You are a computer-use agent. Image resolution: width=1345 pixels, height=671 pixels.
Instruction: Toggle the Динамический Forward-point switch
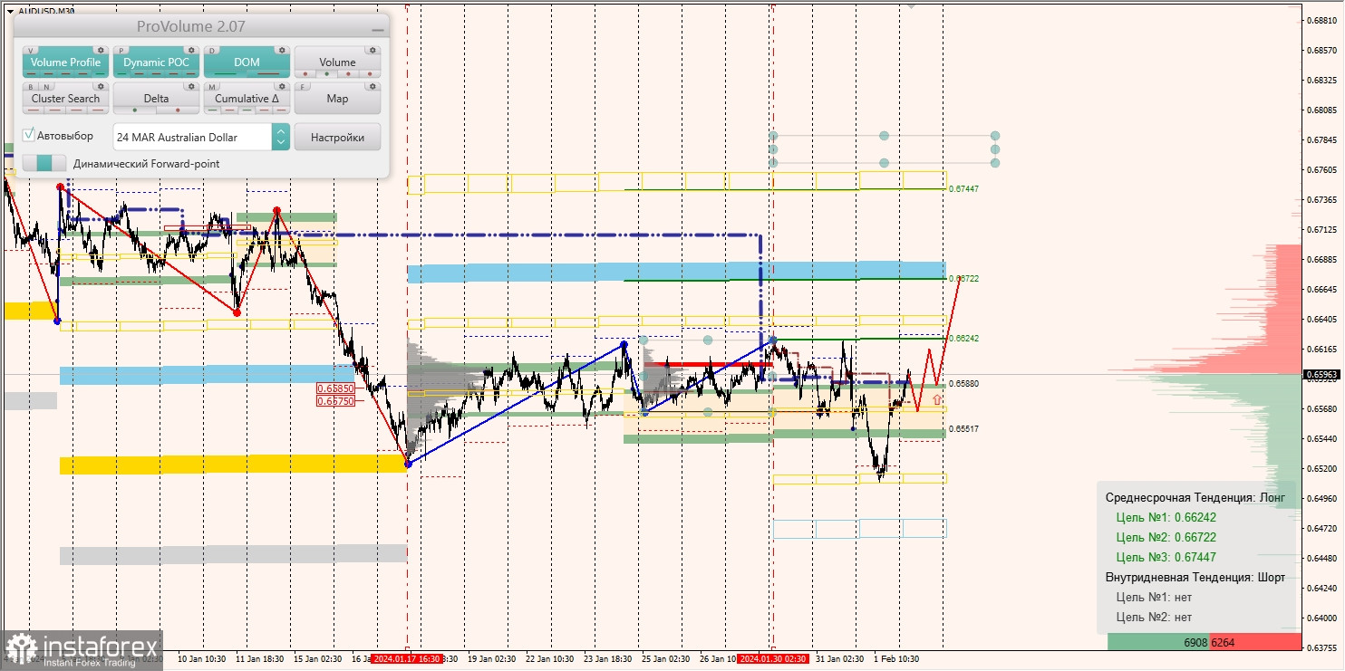(x=44, y=163)
